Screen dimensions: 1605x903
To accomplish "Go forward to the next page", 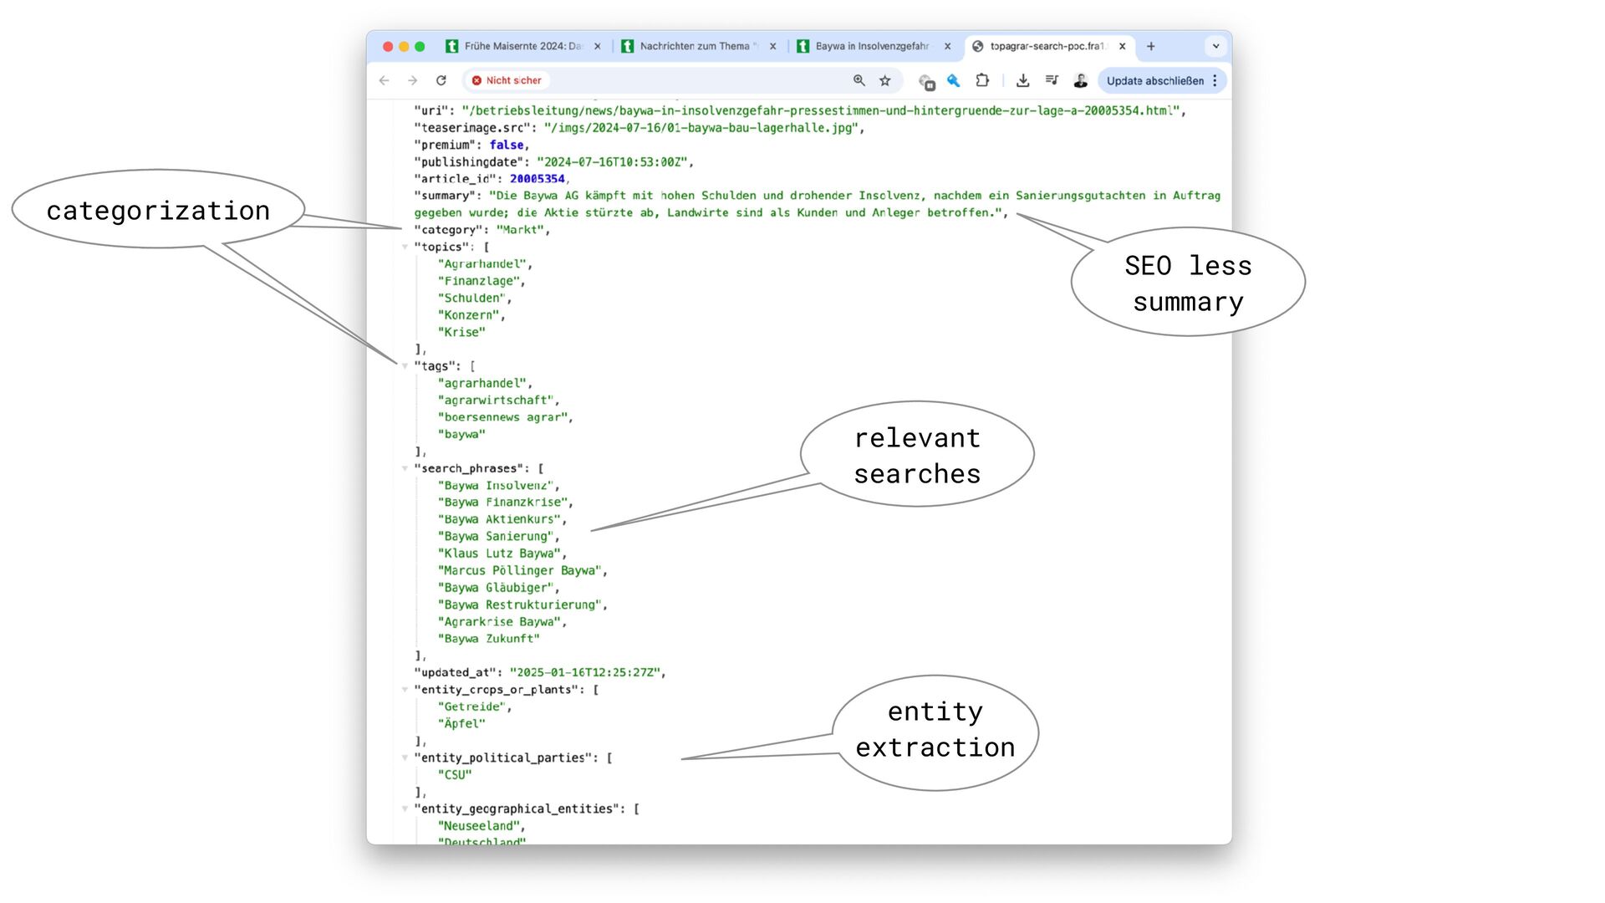I will pos(412,80).
